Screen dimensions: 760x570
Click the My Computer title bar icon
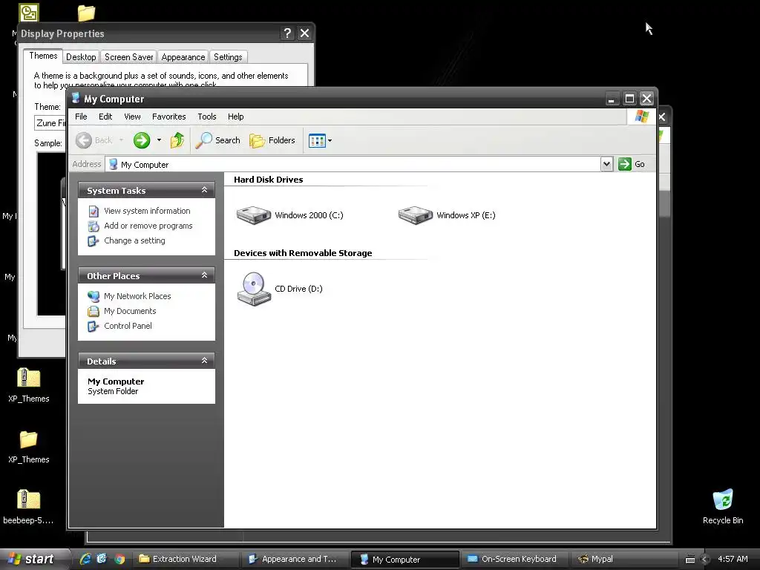[x=76, y=99]
